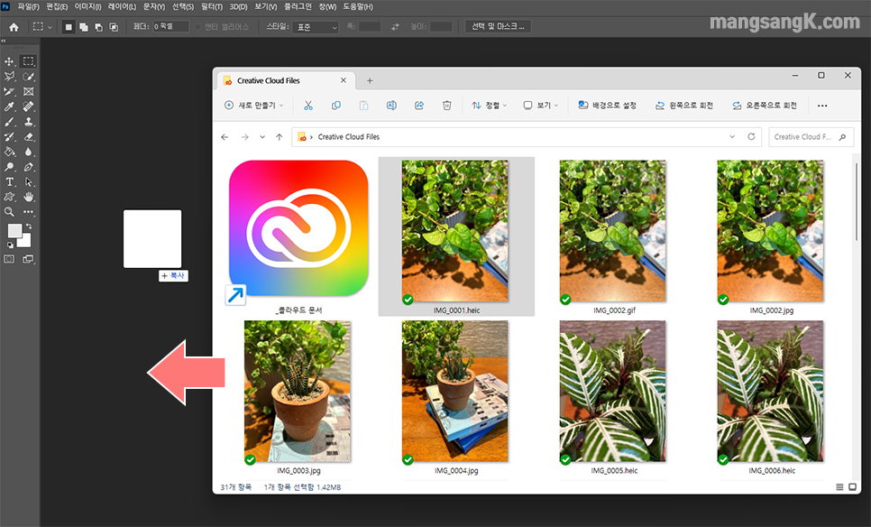Add a new Explorer tab
This screenshot has height=527, width=871.
tap(370, 80)
